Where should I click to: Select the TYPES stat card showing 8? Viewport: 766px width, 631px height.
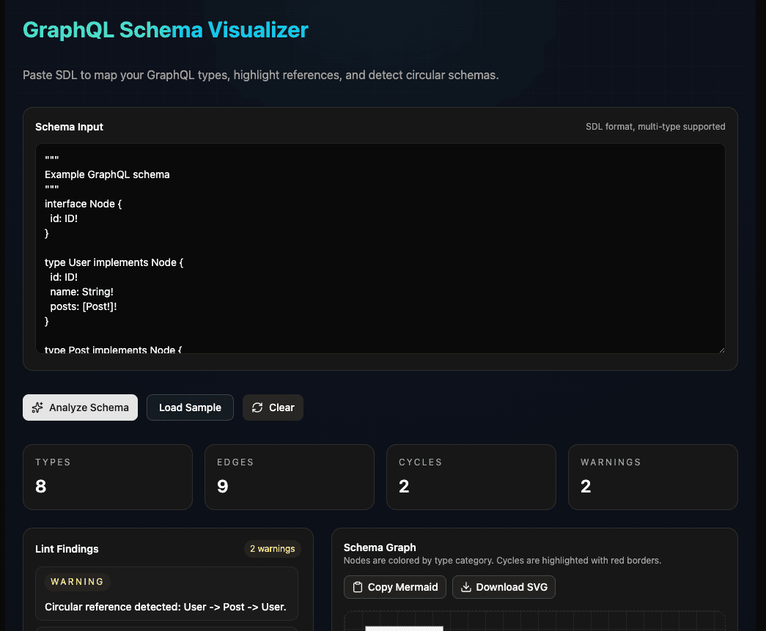107,477
